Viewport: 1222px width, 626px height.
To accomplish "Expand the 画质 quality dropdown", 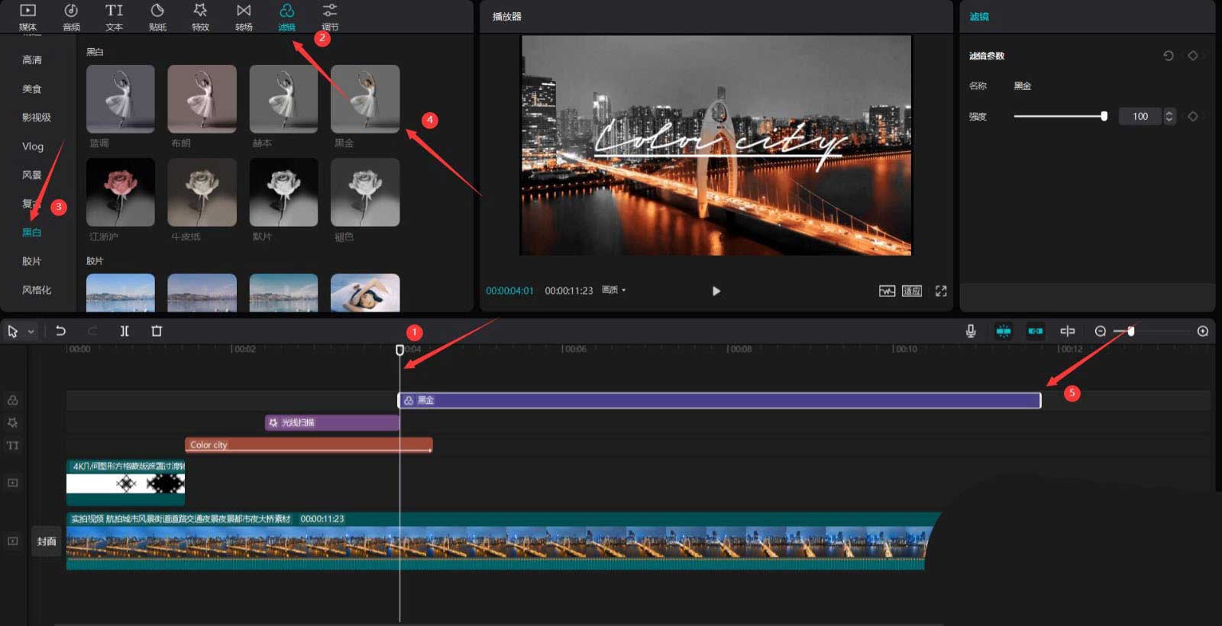I will point(613,290).
